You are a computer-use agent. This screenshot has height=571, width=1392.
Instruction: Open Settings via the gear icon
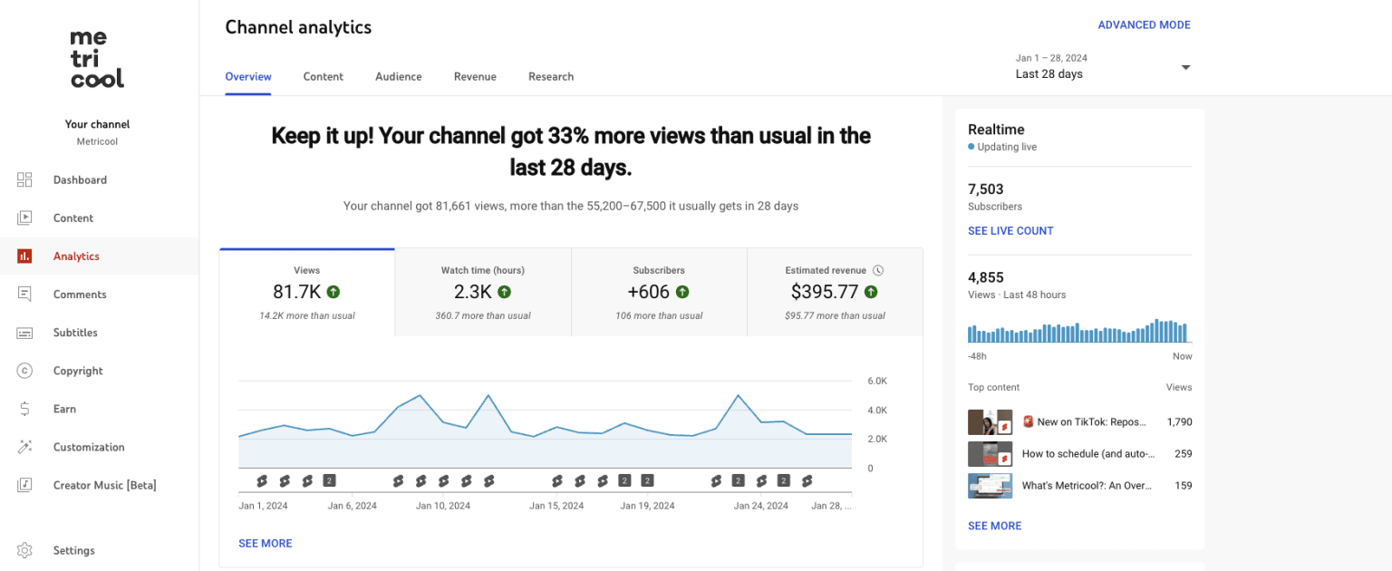24,550
